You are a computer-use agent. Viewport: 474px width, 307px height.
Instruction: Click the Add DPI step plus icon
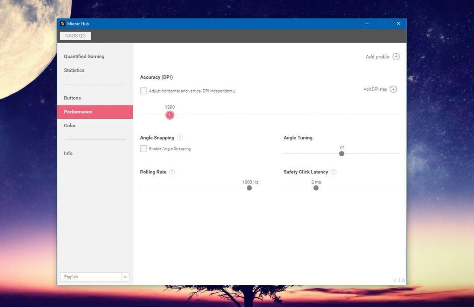click(x=393, y=89)
